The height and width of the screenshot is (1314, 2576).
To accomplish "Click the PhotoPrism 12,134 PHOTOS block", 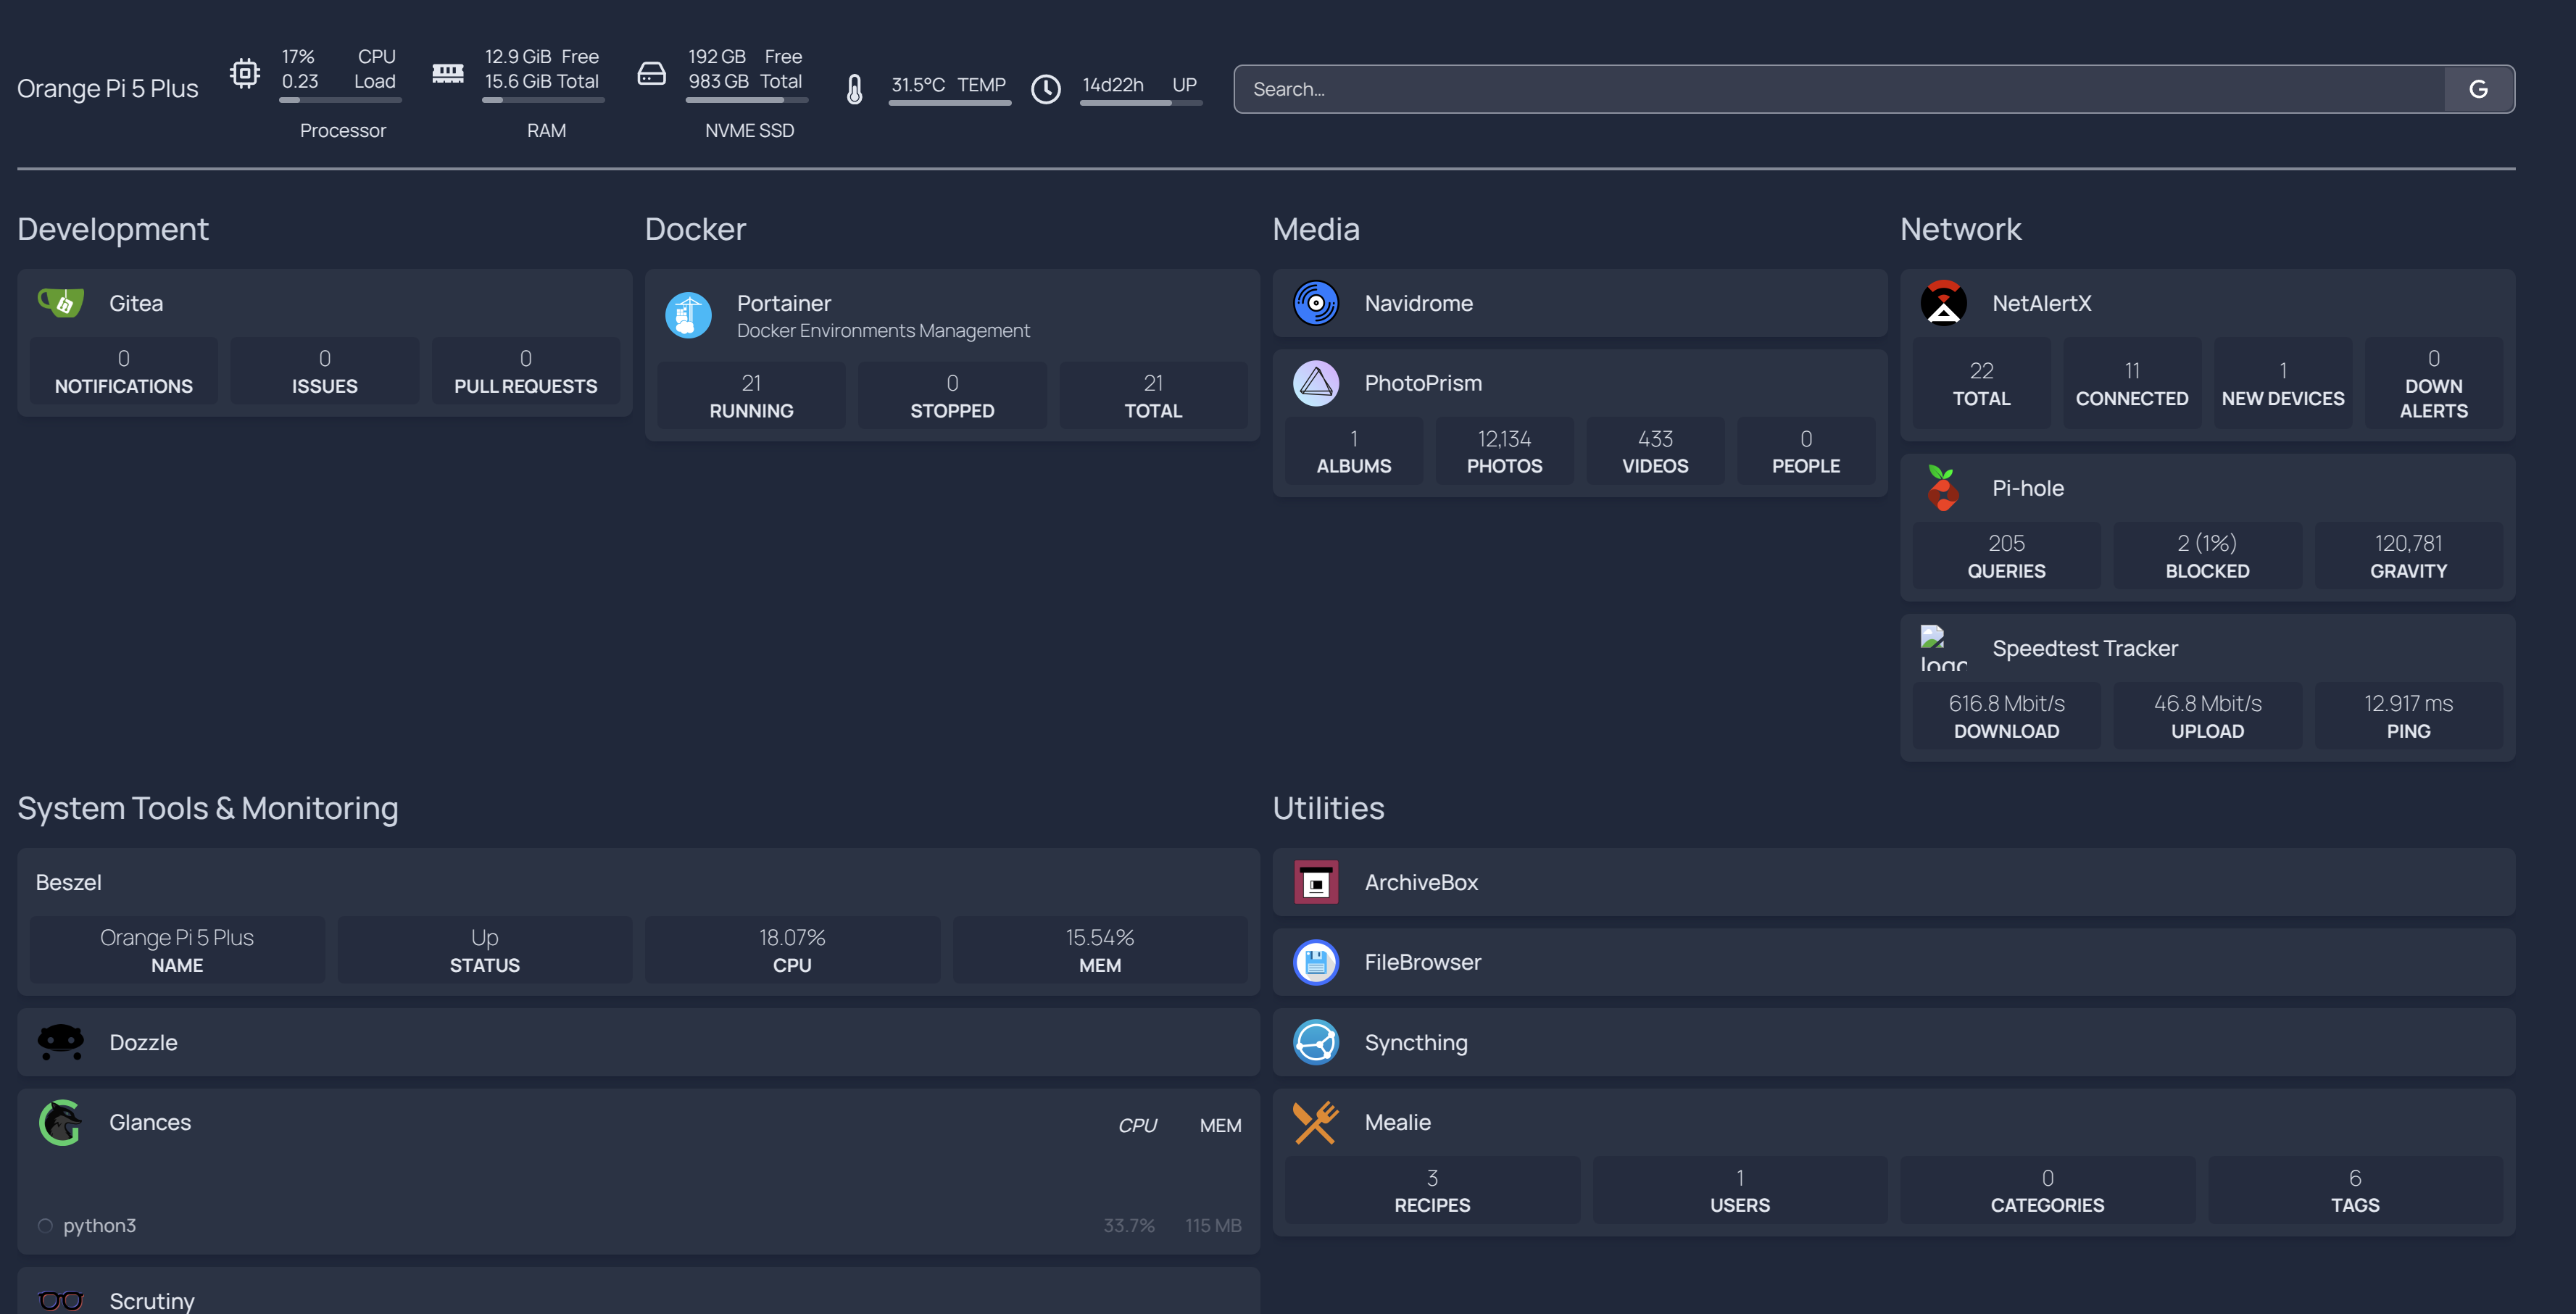I will pyautogui.click(x=1504, y=451).
